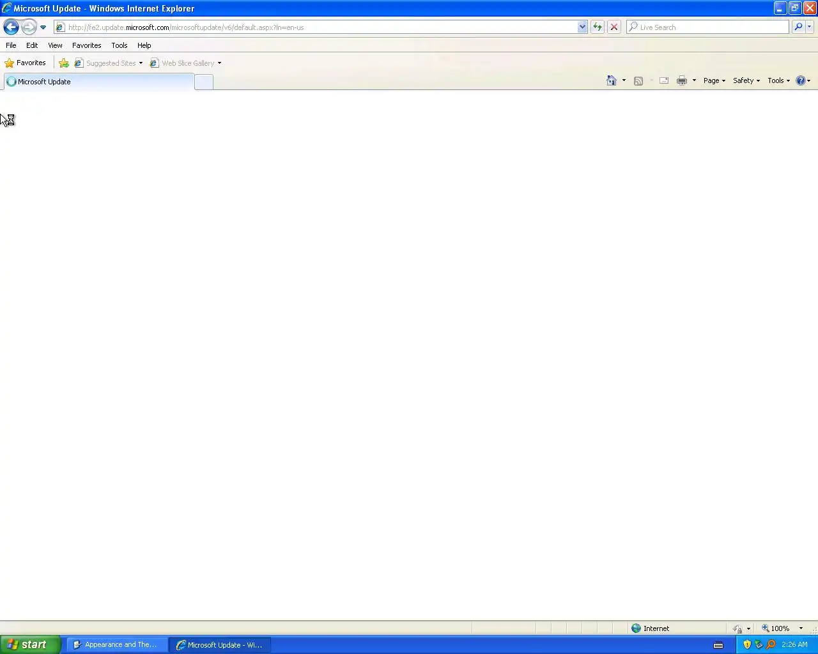818x654 pixels.
Task: Click the Forward arrow button
Action: coord(29,27)
